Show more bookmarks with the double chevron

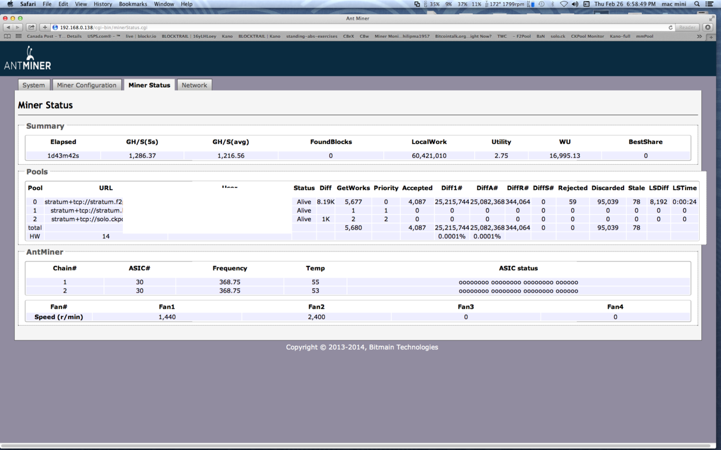[x=699, y=36]
